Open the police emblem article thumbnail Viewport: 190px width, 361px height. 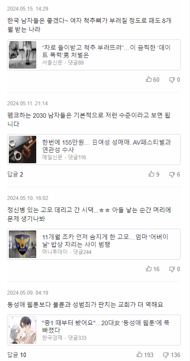(x=23, y=244)
